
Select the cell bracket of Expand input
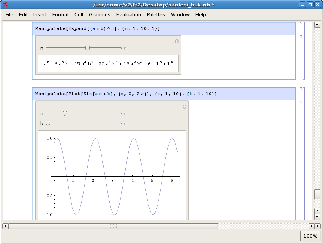click(301, 28)
